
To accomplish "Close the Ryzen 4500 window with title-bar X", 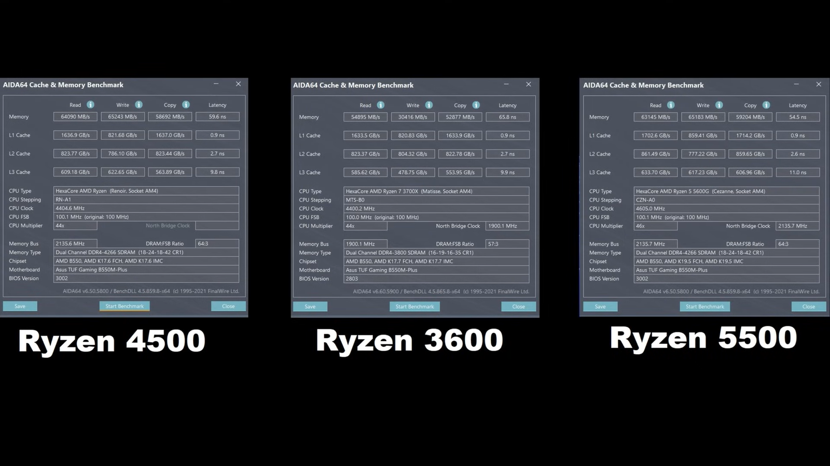I will click(x=238, y=84).
